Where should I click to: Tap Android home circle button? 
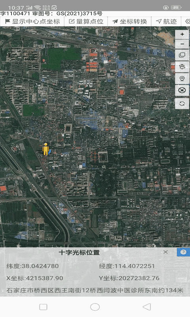(x=95, y=307)
